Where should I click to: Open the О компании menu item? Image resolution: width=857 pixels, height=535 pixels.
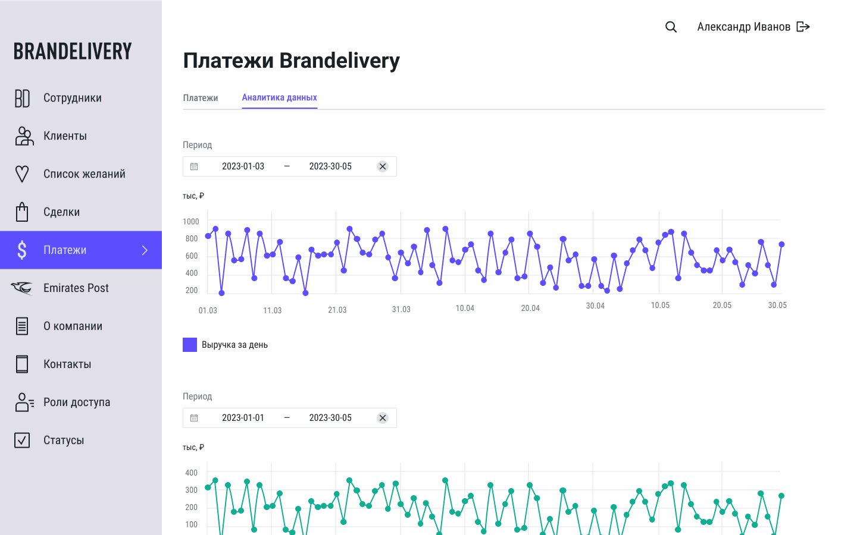coord(73,326)
